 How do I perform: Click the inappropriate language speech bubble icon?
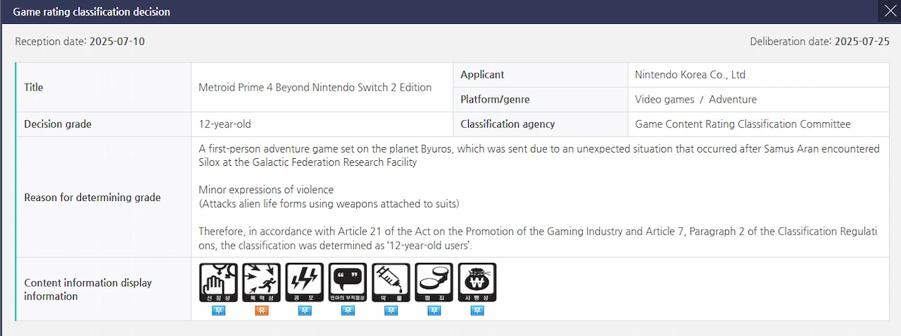pos(348,283)
